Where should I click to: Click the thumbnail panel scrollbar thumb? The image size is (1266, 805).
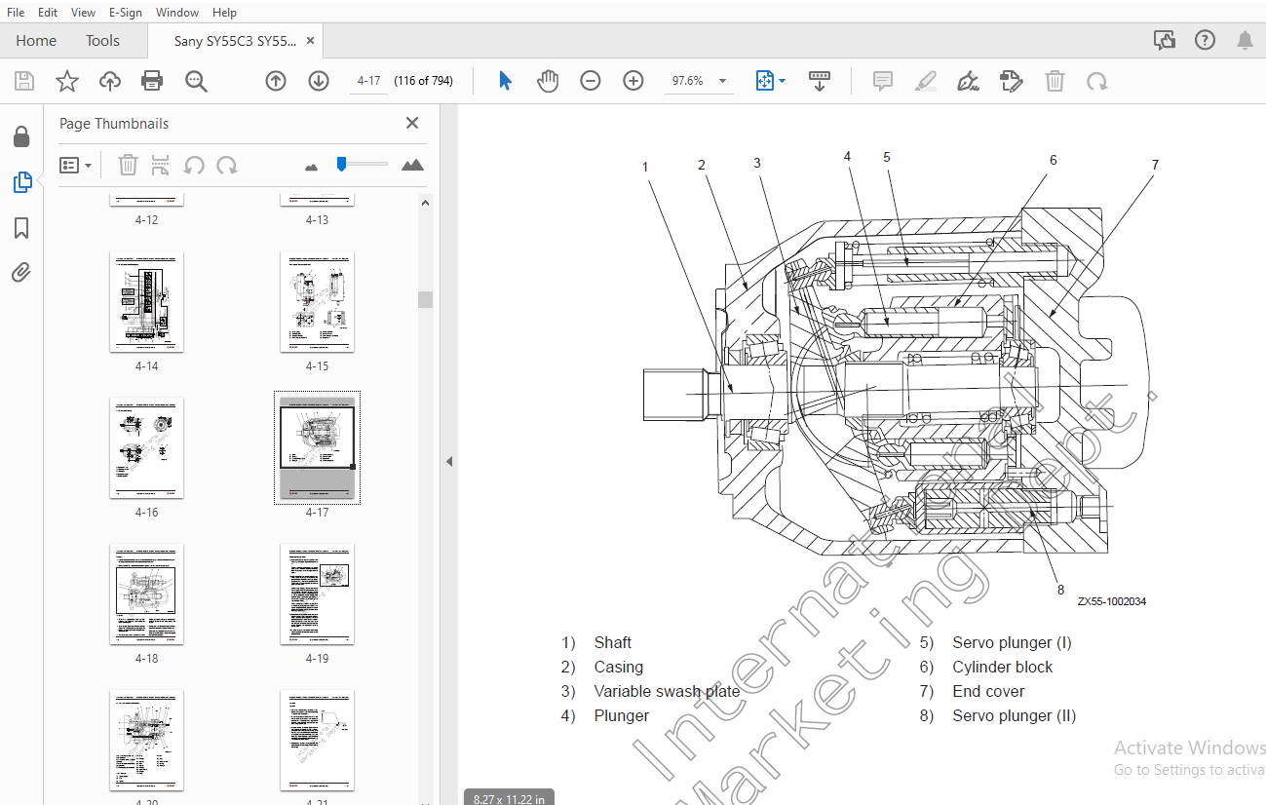pos(425,299)
